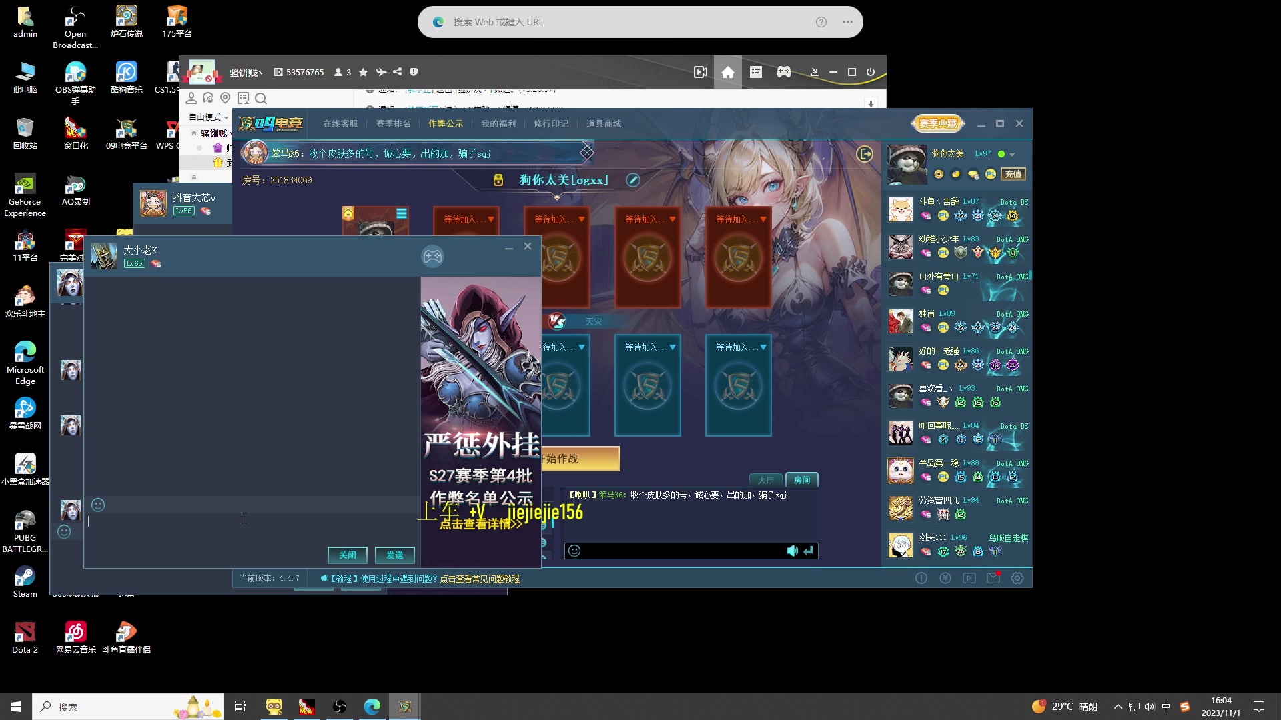1281x720 pixels.
Task: Click the 发送 send button in chat window
Action: click(394, 555)
